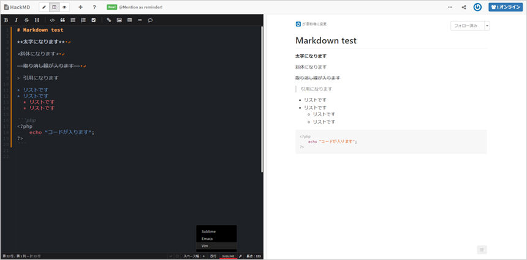The height and width of the screenshot is (260, 527).
Task: Insert horizontal rule line
Action: pos(140,20)
